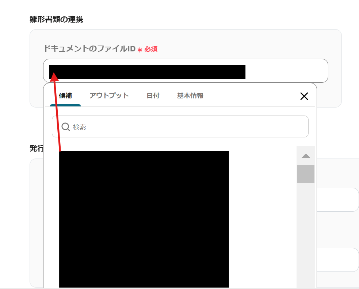
Task: Click the ドキュメントのファイルID input field
Action: [x=186, y=71]
